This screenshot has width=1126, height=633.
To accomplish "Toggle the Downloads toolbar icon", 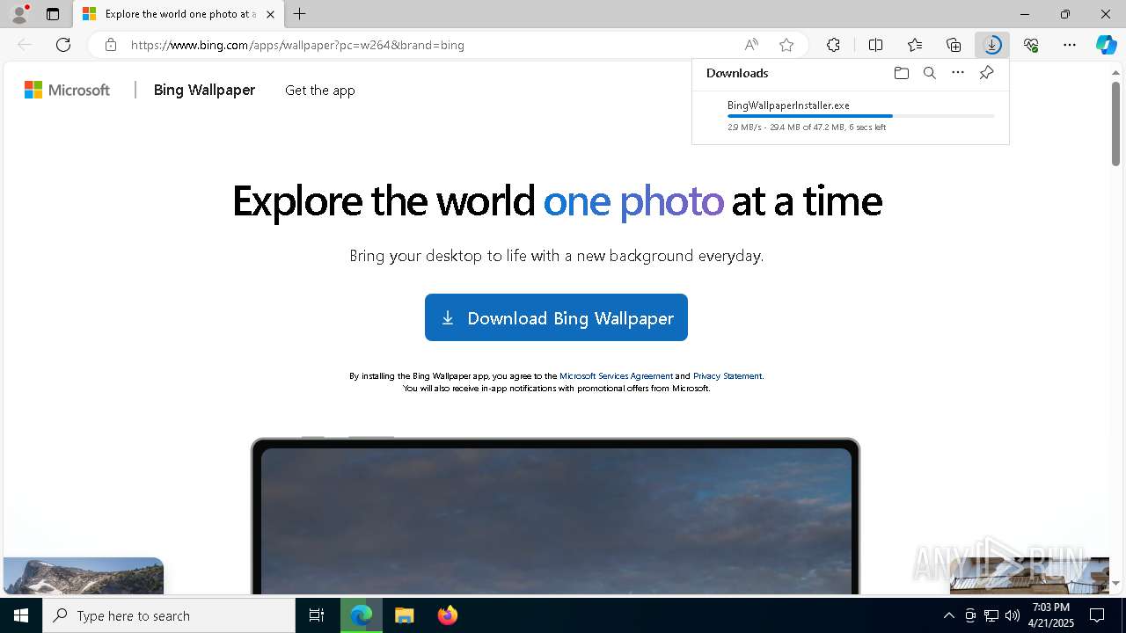I will click(x=992, y=45).
